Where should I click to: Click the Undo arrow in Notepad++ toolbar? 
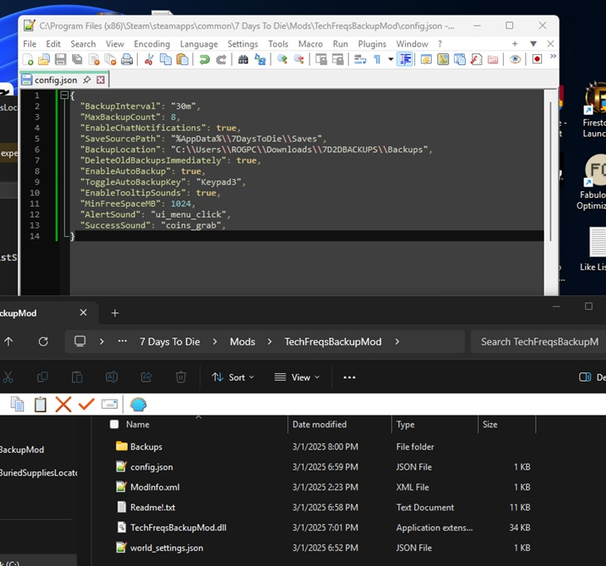click(x=204, y=59)
